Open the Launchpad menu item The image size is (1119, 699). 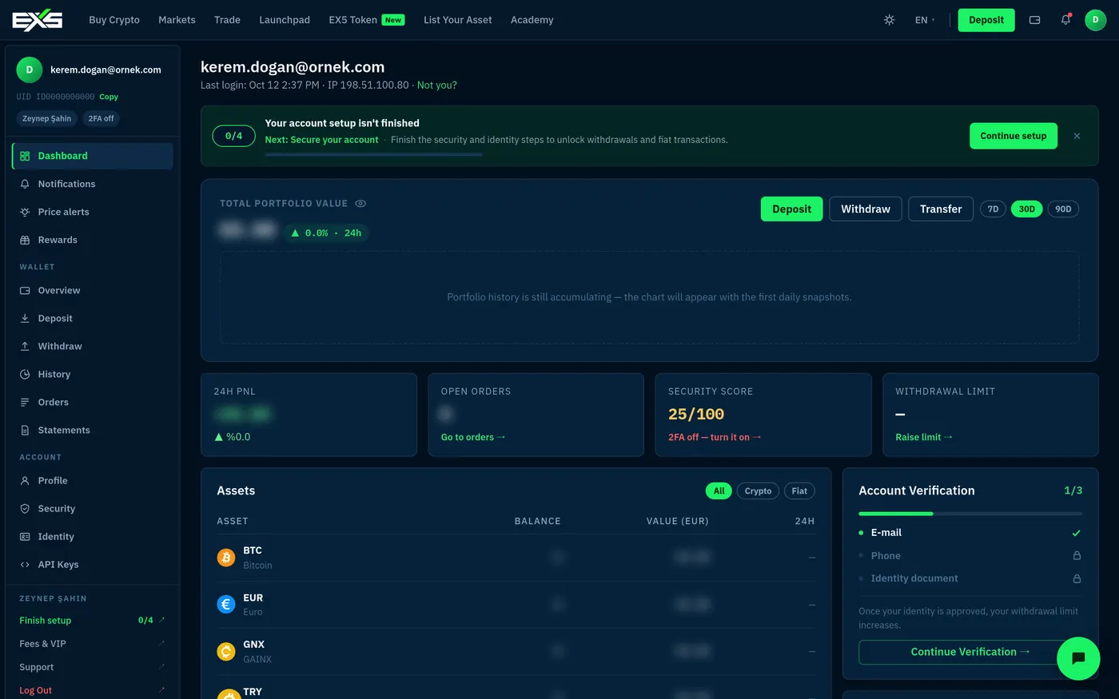tap(285, 20)
